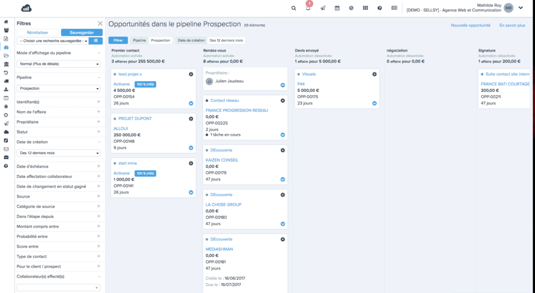Click the Nouvelle opportunité link
Viewport: 535px width, 293px height.
(470, 25)
